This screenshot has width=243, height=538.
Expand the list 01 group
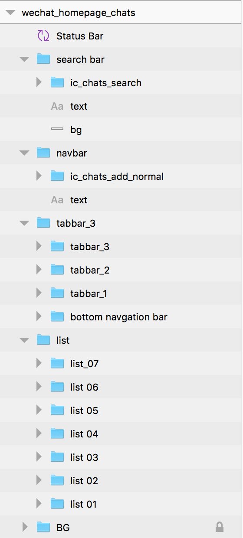click(39, 504)
